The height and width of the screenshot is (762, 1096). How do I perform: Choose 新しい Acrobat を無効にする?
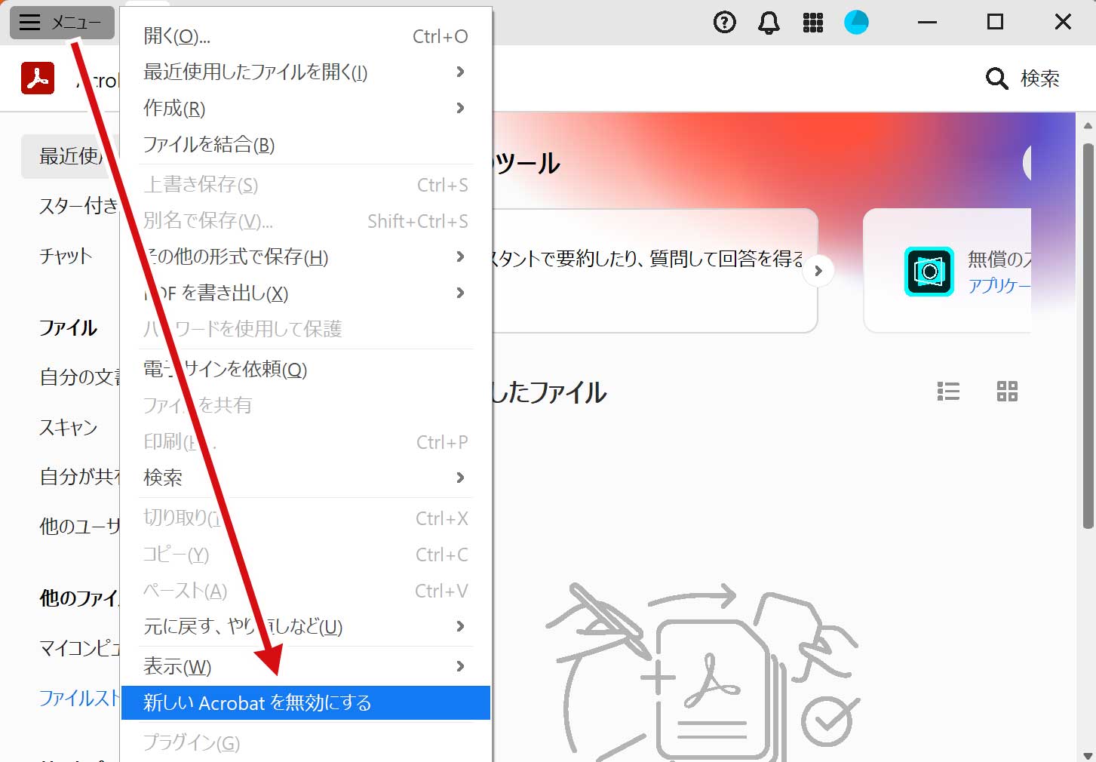click(x=305, y=702)
